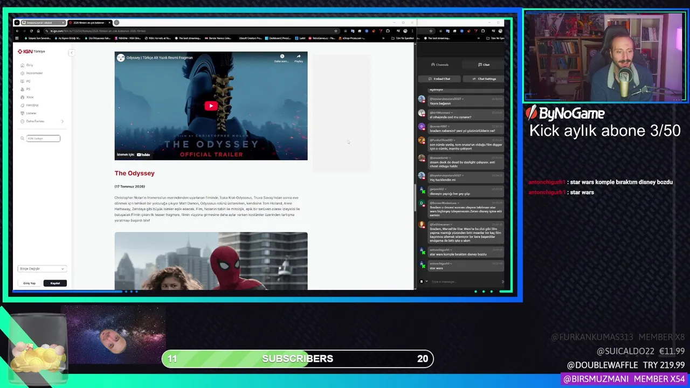Open the Bölge Değiştir dropdown
This screenshot has height=388, width=690.
coord(42,268)
